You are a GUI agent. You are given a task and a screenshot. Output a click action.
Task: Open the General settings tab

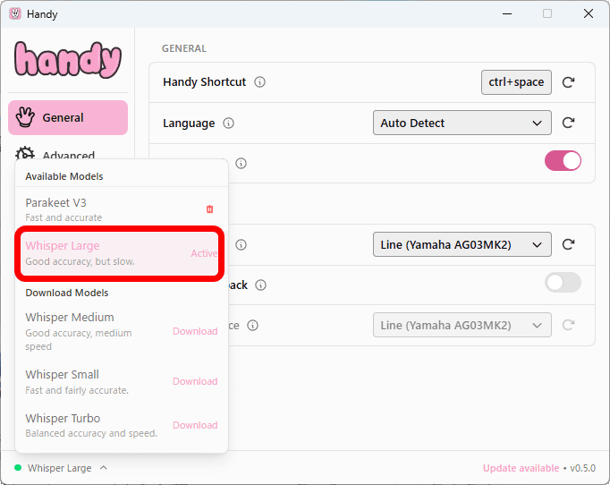68,118
